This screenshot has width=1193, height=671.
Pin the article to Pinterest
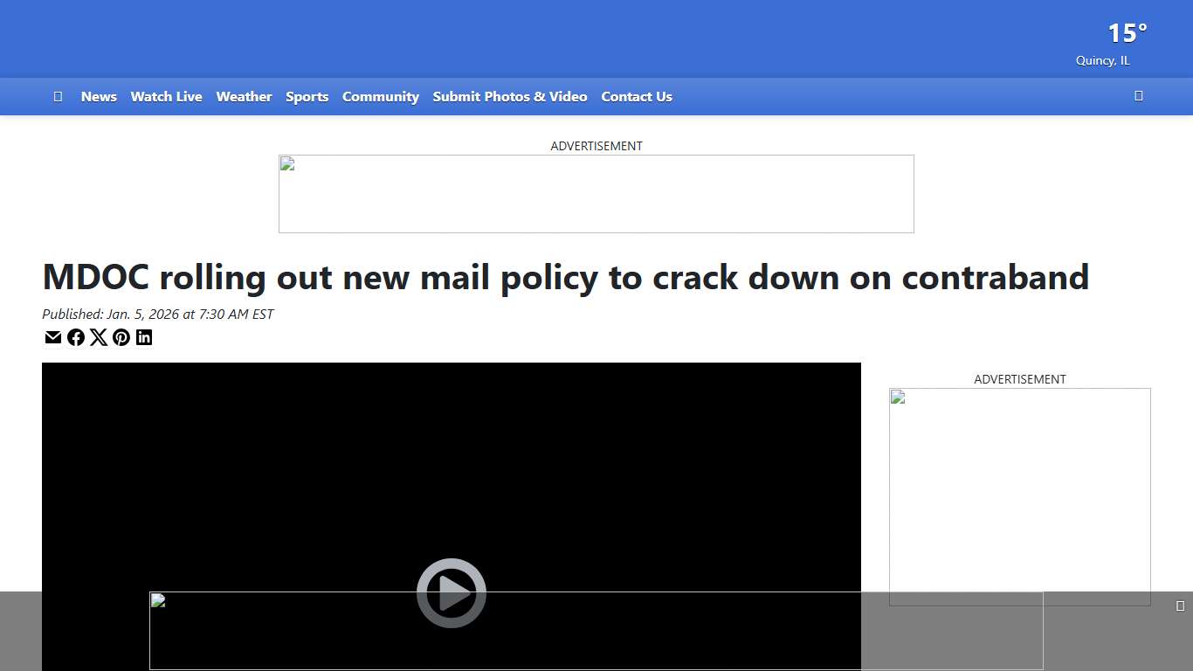(121, 337)
